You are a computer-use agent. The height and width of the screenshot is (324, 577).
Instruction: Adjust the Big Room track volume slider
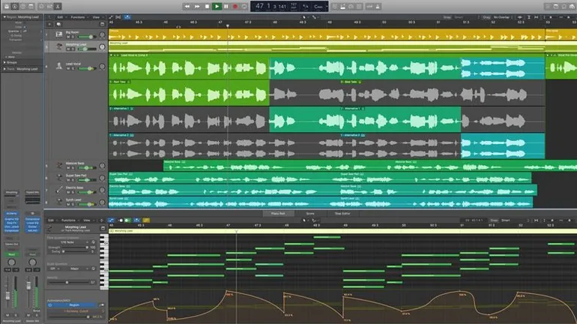pyautogui.click(x=89, y=37)
